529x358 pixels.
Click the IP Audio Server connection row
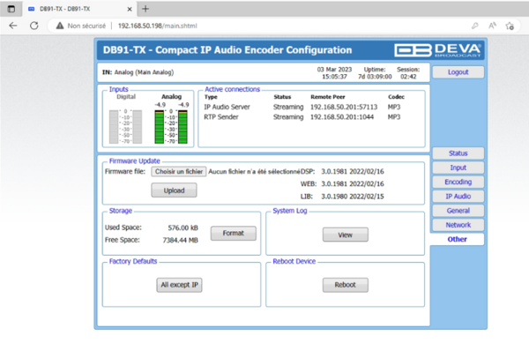[x=302, y=107]
